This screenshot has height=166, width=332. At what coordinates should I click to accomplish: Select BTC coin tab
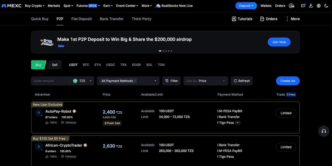pyautogui.click(x=86, y=65)
